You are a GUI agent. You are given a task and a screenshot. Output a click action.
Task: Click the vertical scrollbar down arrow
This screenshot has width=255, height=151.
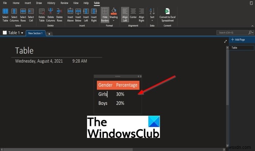tap(227, 146)
